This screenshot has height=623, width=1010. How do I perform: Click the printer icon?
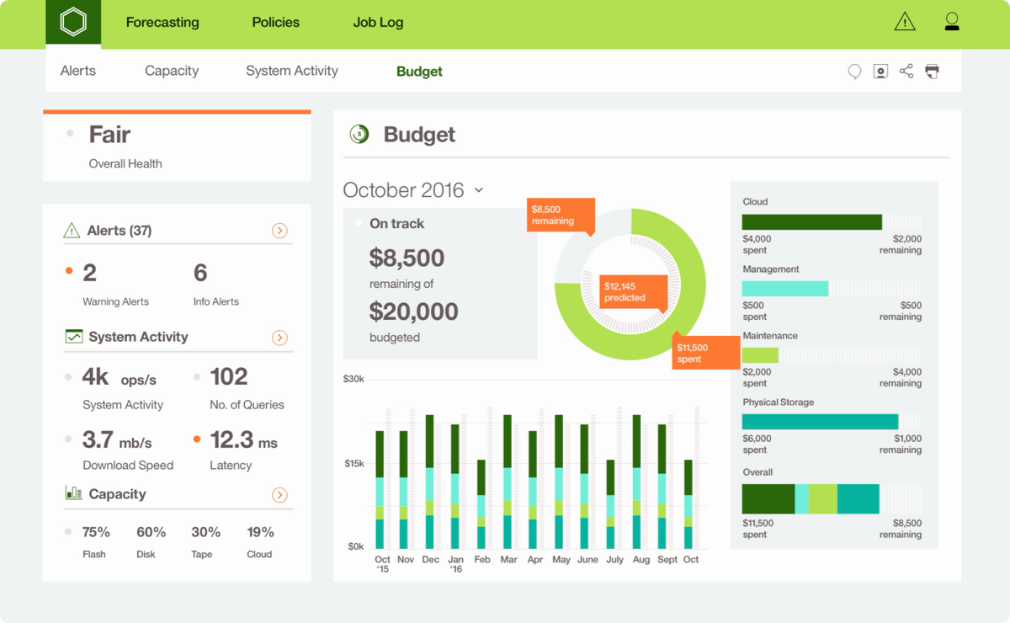[x=932, y=72]
